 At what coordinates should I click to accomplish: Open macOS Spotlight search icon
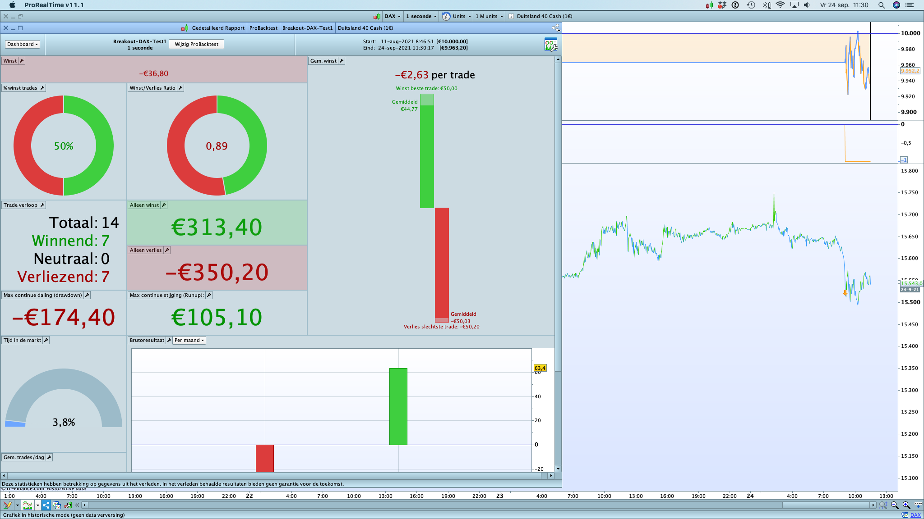click(x=881, y=5)
